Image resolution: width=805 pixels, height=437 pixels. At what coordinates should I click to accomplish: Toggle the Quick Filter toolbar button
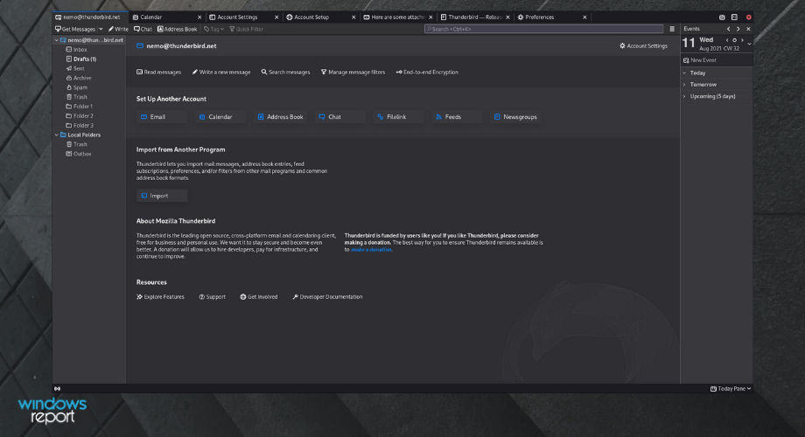[x=247, y=29]
